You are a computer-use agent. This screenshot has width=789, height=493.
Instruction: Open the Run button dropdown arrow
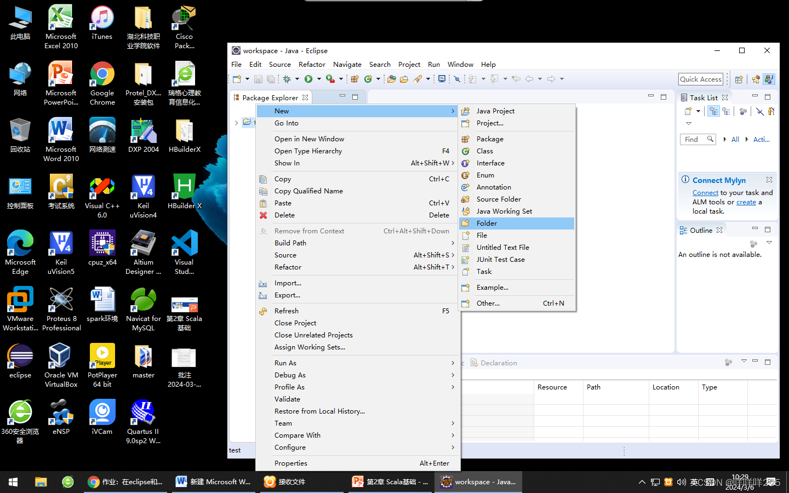pos(318,79)
